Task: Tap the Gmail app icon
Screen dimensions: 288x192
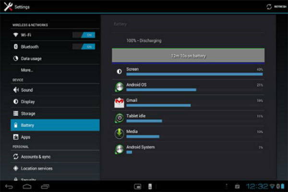Action: pyautogui.click(x=119, y=103)
